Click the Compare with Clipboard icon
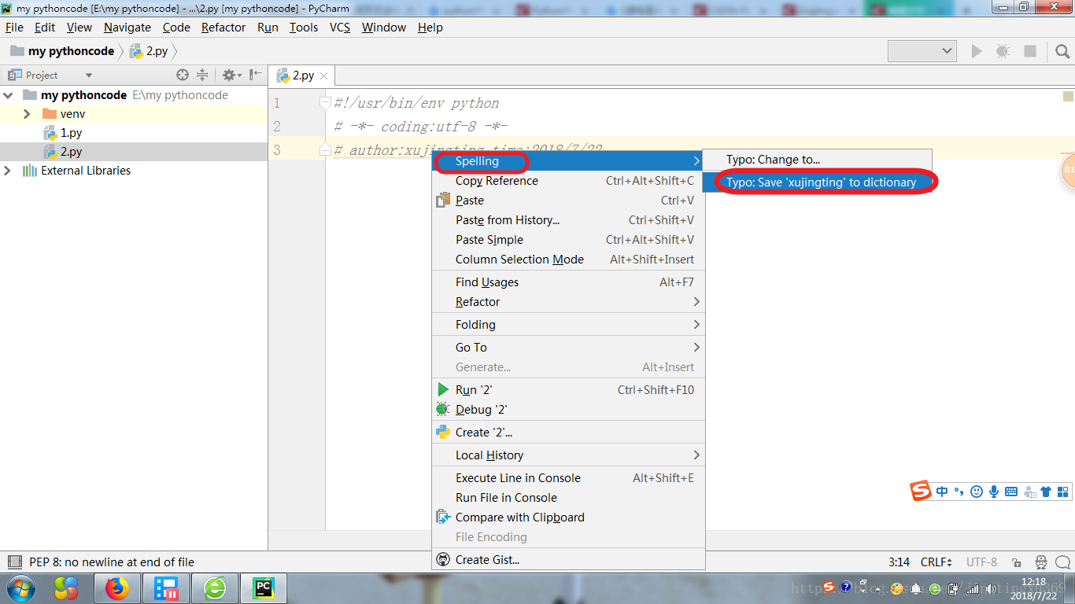Viewport: 1075px width, 604px height. 443,517
